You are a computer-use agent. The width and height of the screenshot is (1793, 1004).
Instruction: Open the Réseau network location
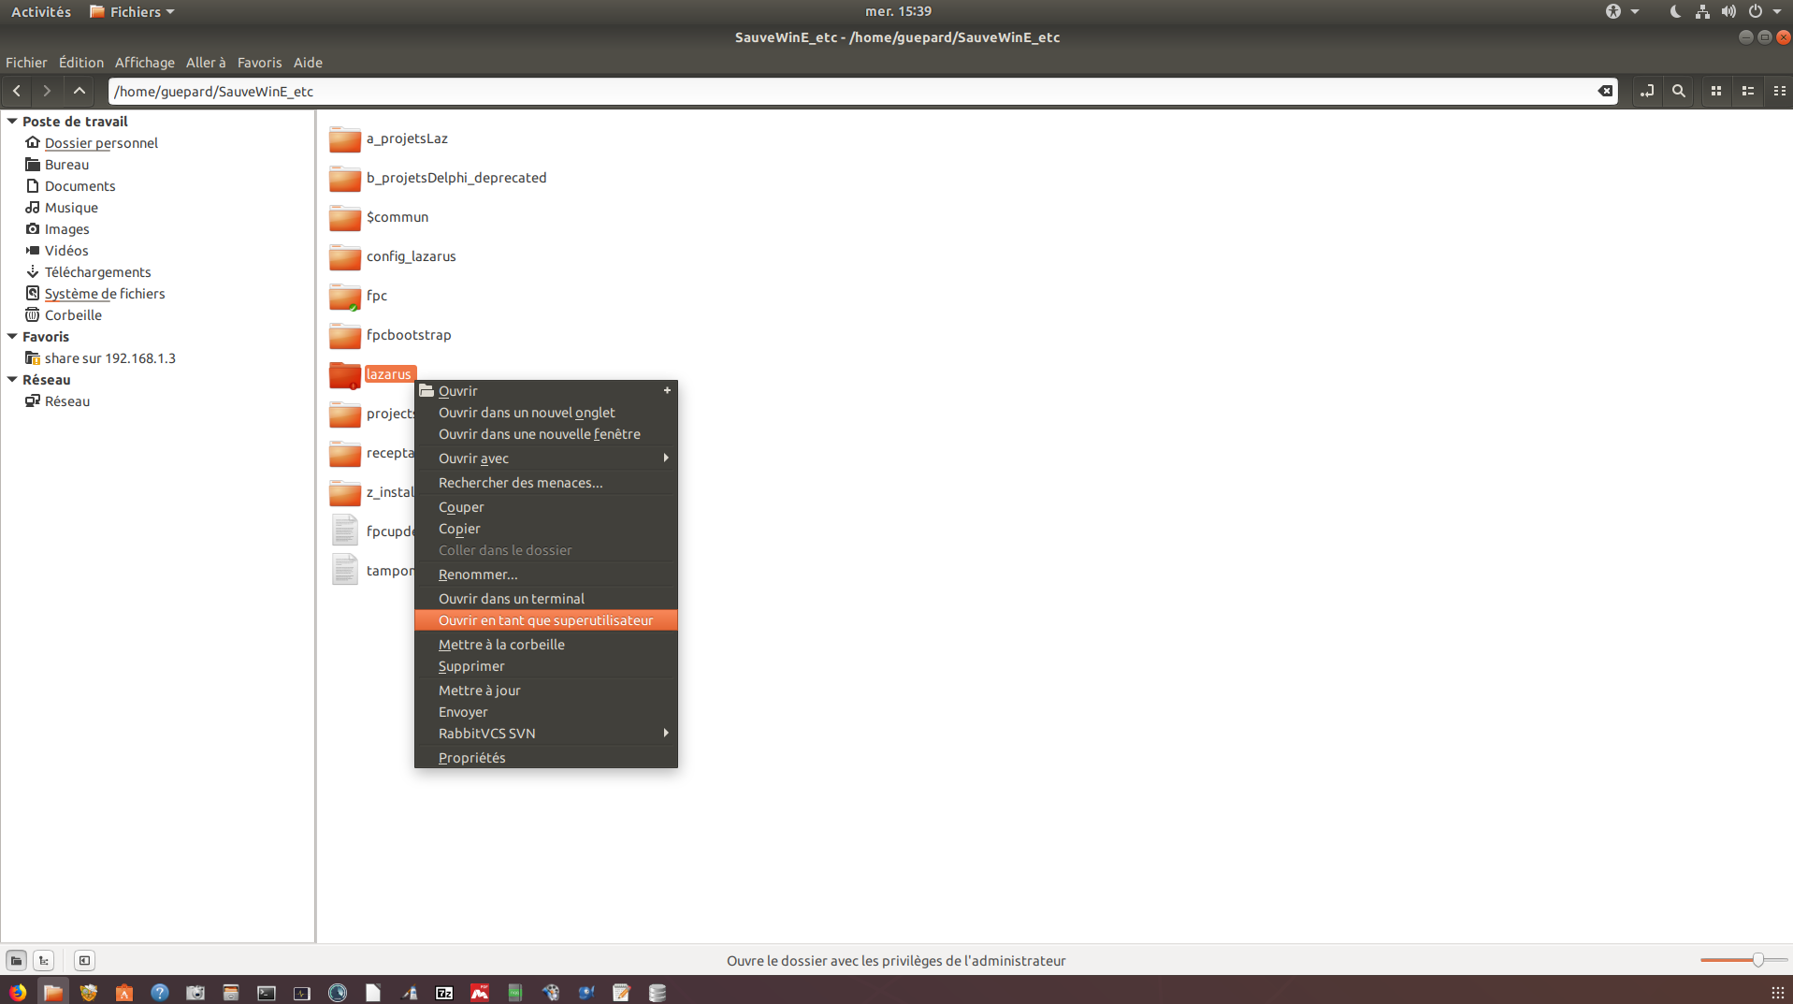pos(66,401)
